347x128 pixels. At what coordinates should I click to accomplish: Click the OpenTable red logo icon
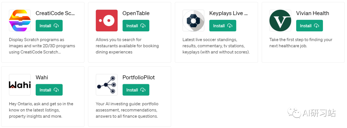click(x=107, y=20)
